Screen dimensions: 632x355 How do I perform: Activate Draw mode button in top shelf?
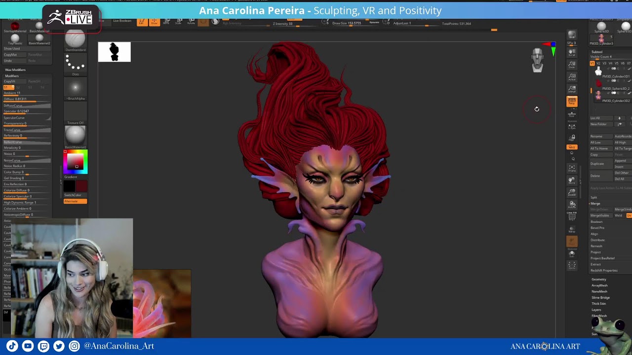pos(154,22)
